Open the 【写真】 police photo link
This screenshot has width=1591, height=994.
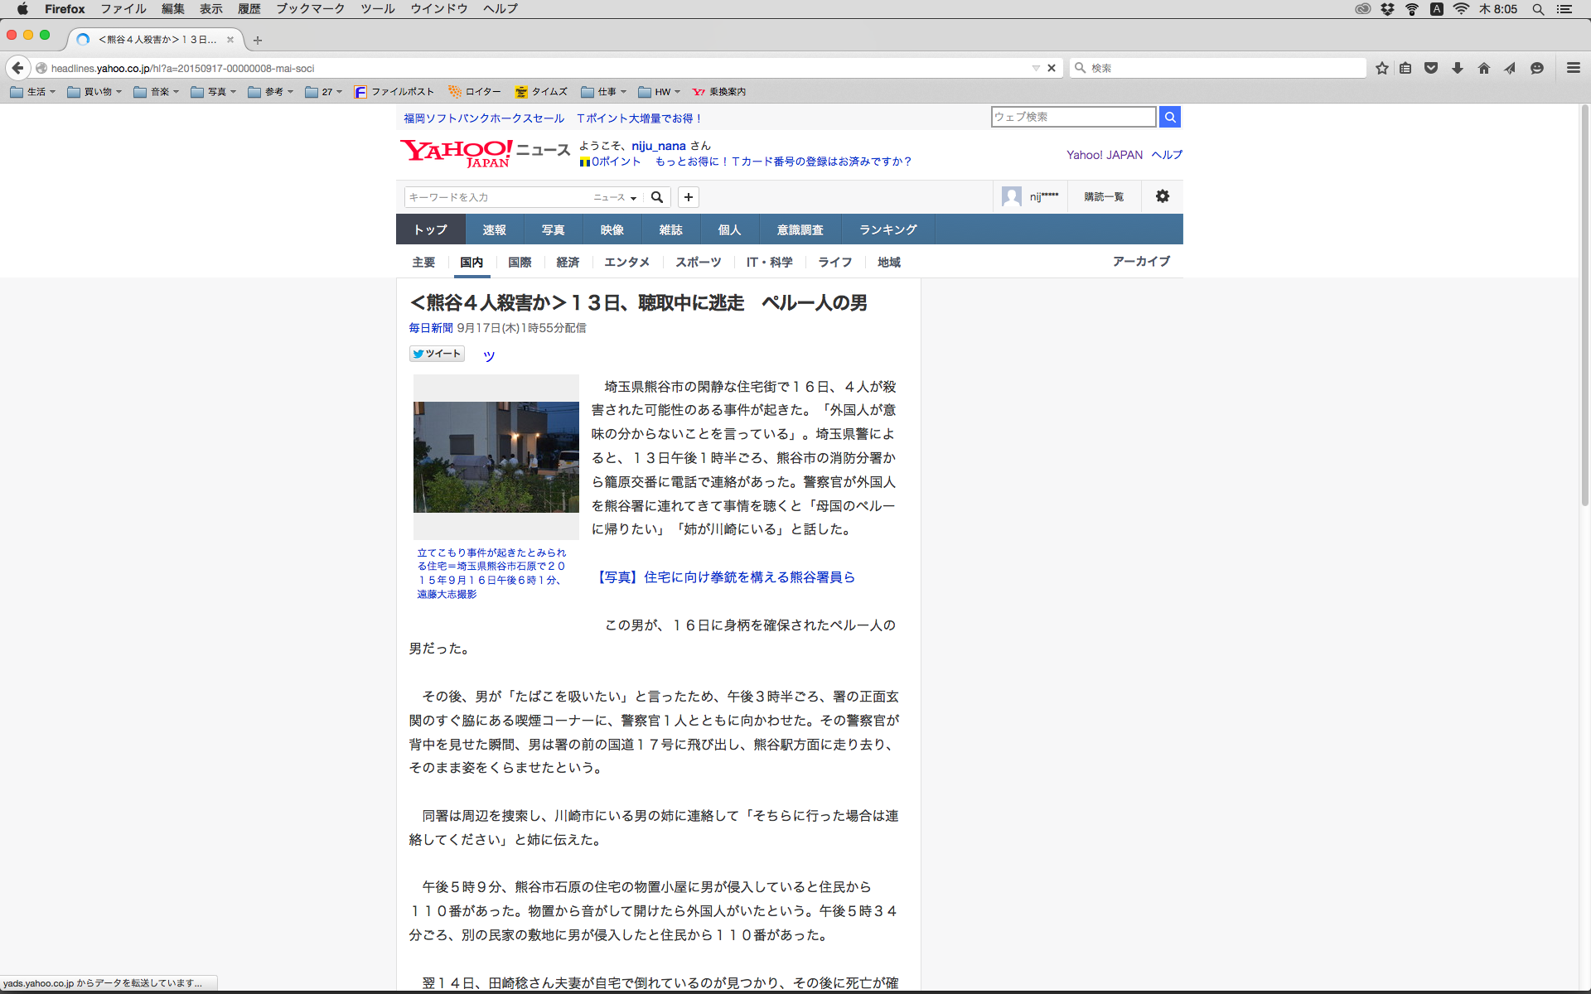click(726, 577)
